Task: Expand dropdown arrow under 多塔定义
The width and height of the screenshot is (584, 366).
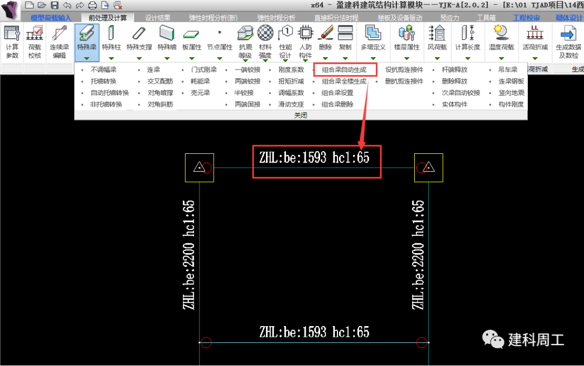Action: coord(373,58)
